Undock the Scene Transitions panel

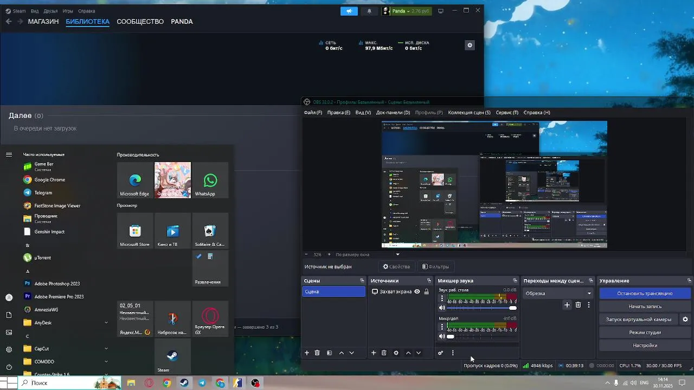click(x=591, y=281)
